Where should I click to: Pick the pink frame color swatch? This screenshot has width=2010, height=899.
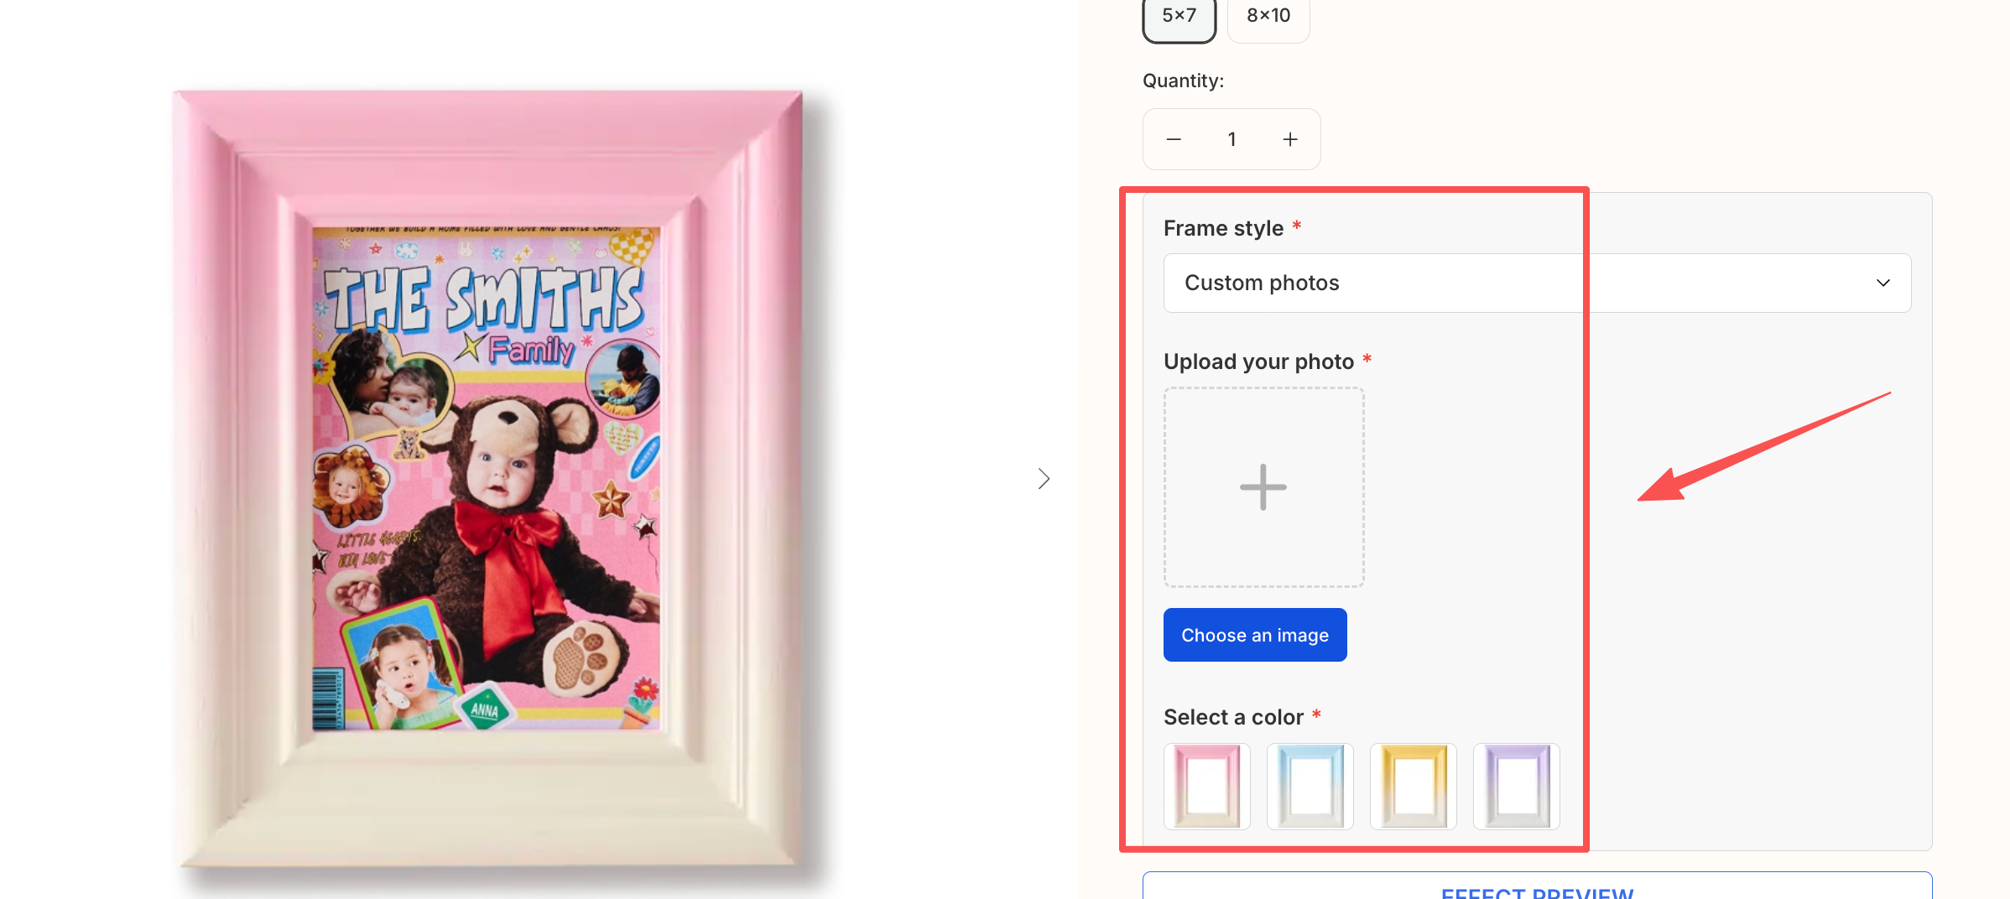click(1207, 786)
